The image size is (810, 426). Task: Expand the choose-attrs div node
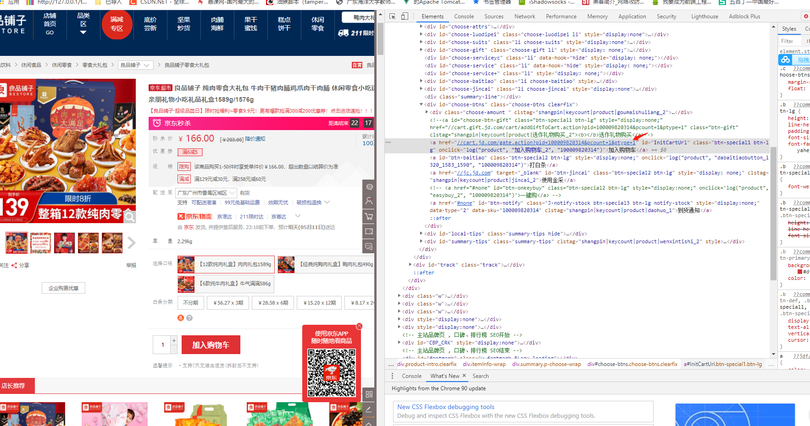coord(421,27)
